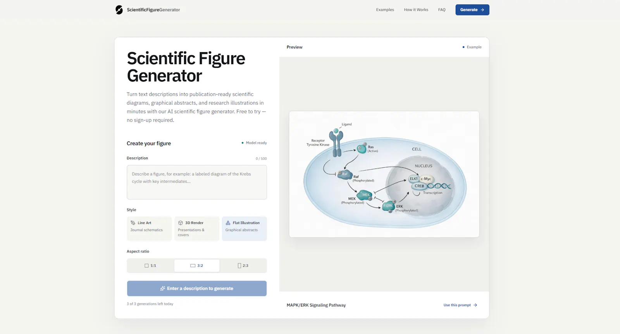
Task: Click the '0 / 500' character counter
Action: point(261,158)
